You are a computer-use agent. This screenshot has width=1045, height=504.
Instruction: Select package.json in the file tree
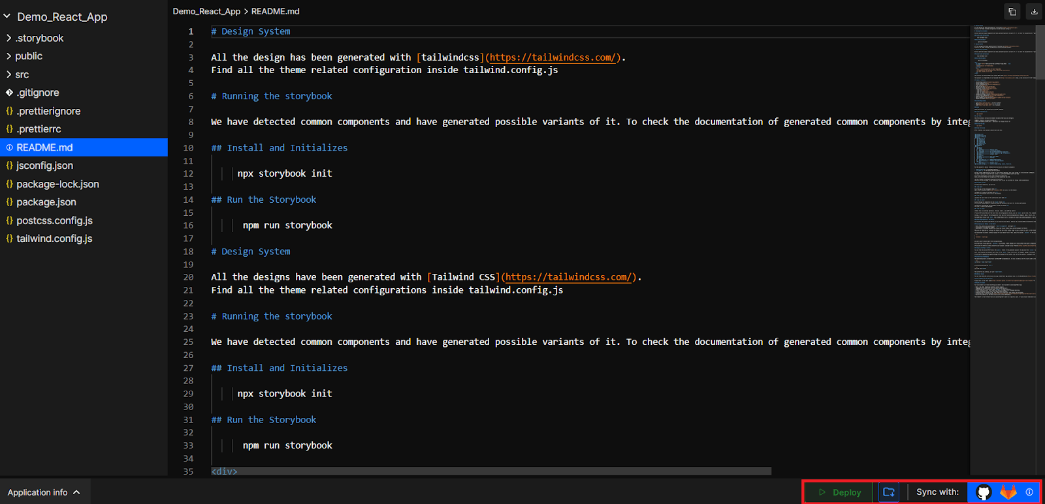tap(46, 202)
